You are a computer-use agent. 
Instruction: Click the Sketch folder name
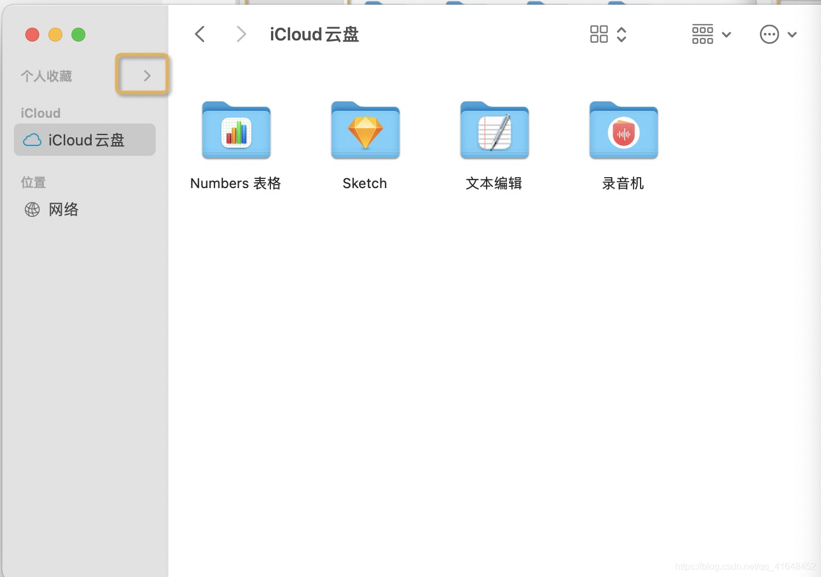pyautogui.click(x=365, y=183)
